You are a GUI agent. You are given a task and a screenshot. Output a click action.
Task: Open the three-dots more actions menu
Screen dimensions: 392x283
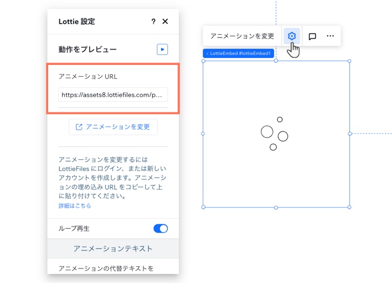pos(330,36)
